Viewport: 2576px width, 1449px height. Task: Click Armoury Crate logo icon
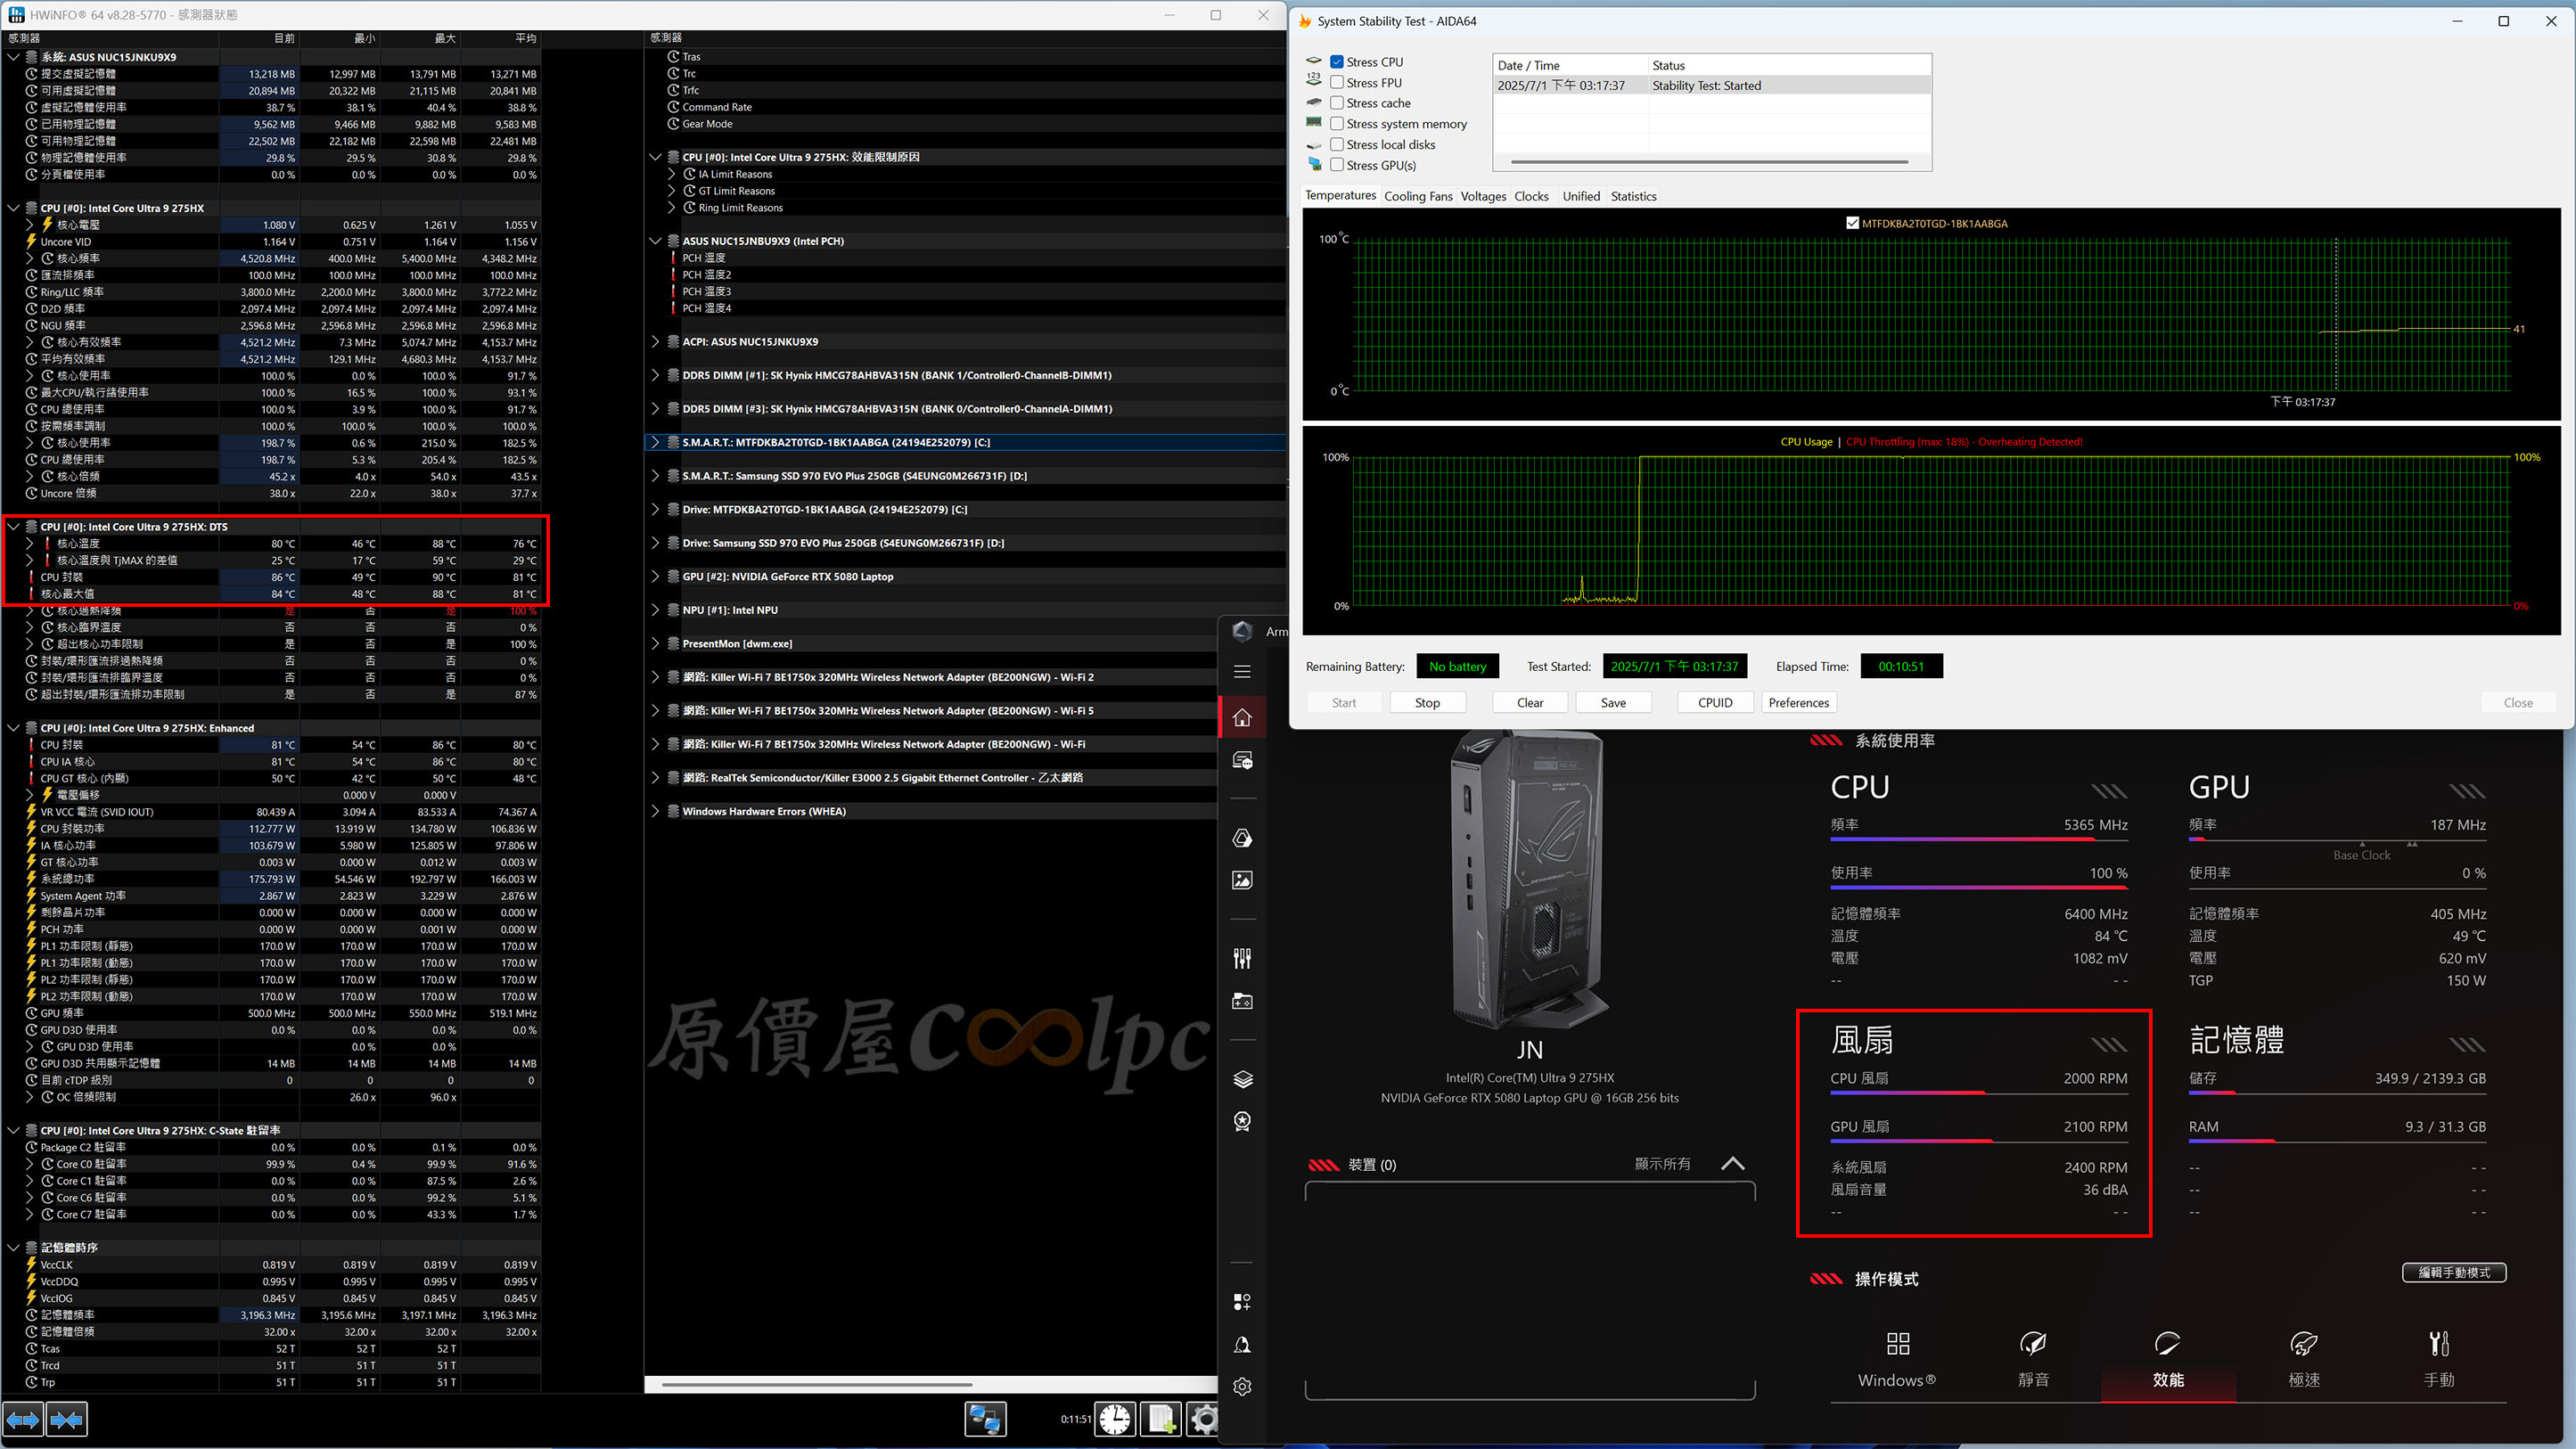tap(1242, 631)
